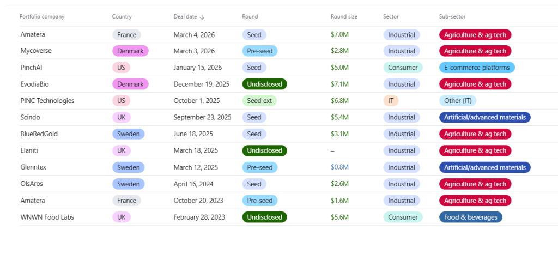Screen dimensions: 558x254
Task: Click the Country column header
Action: click(x=122, y=17)
